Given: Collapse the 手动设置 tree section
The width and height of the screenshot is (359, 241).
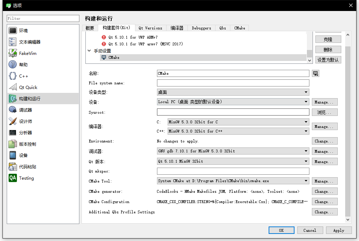Looking at the screenshot, I should click(x=89, y=50).
